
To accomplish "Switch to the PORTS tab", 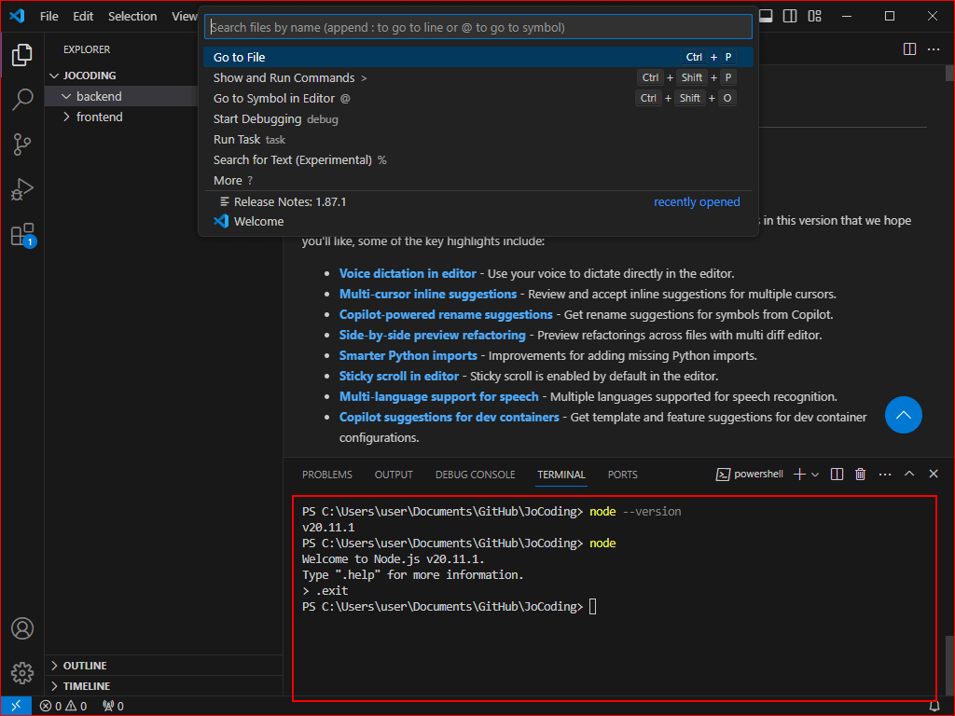I will (x=622, y=475).
